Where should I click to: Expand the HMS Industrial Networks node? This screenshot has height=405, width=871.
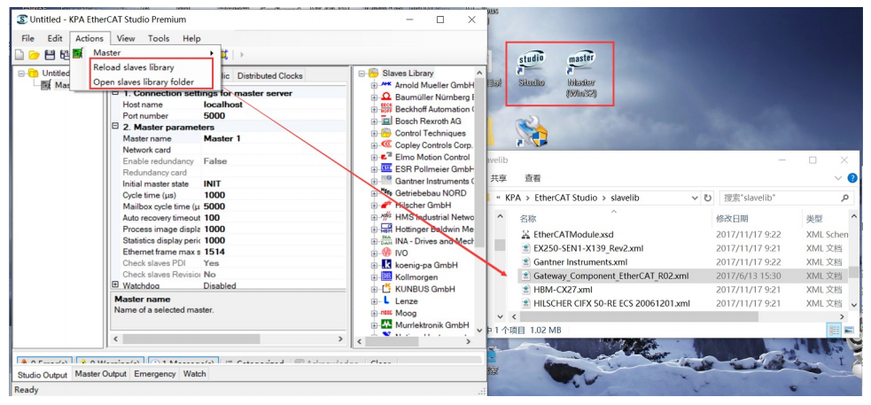click(374, 217)
